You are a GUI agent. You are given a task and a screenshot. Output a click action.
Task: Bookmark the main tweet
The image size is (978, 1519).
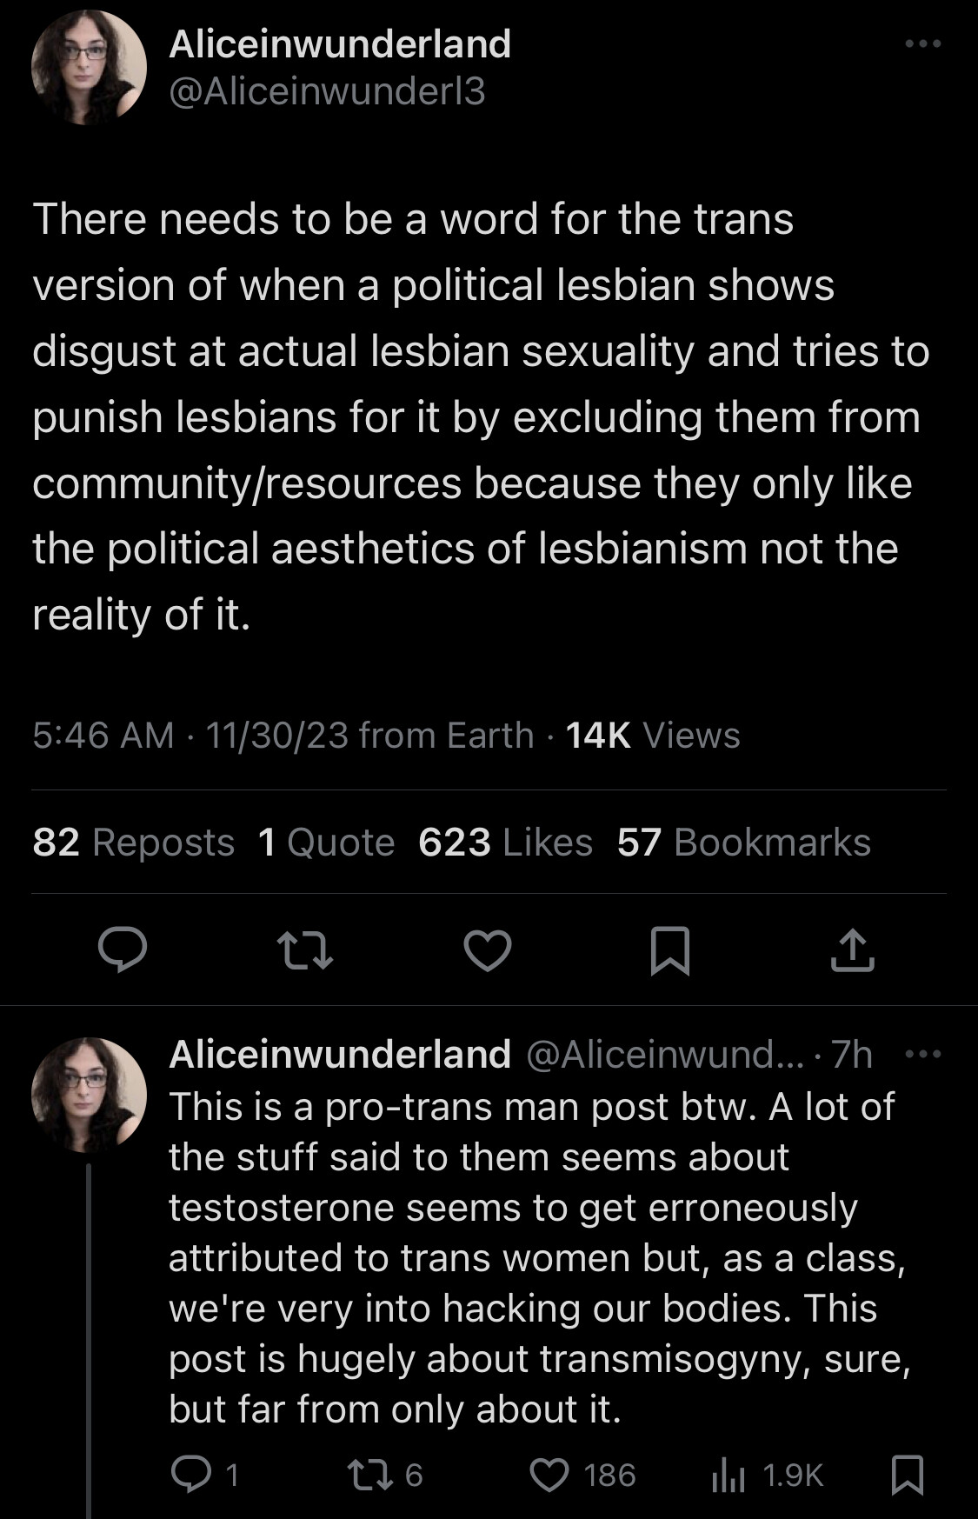670,950
